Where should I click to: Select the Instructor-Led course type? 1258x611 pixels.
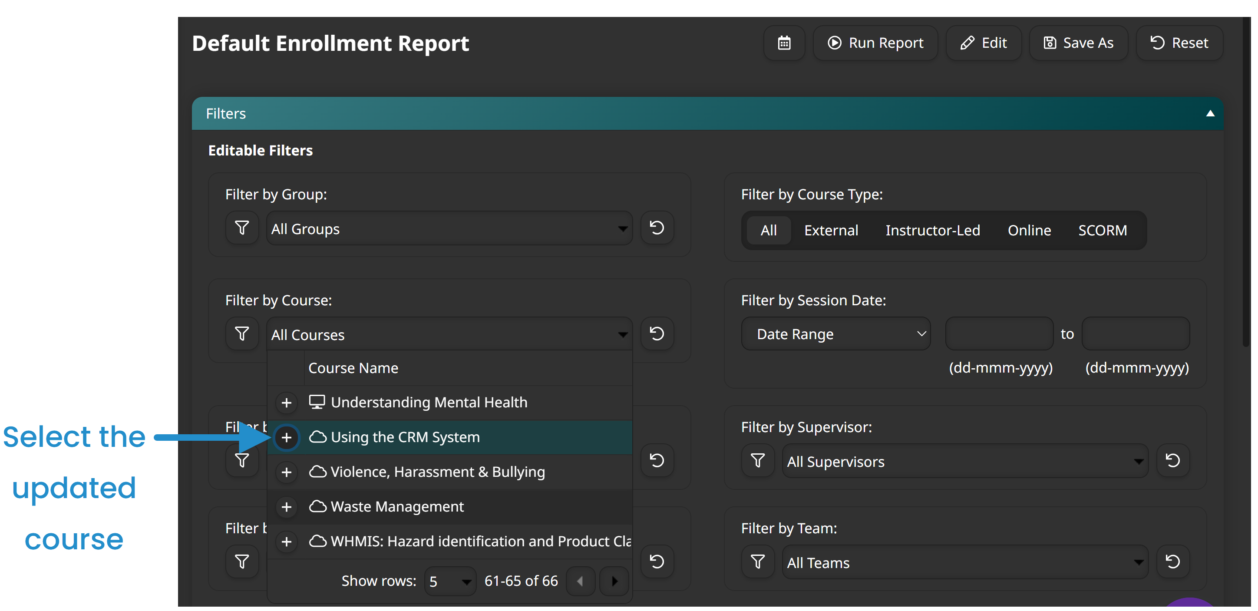(932, 230)
